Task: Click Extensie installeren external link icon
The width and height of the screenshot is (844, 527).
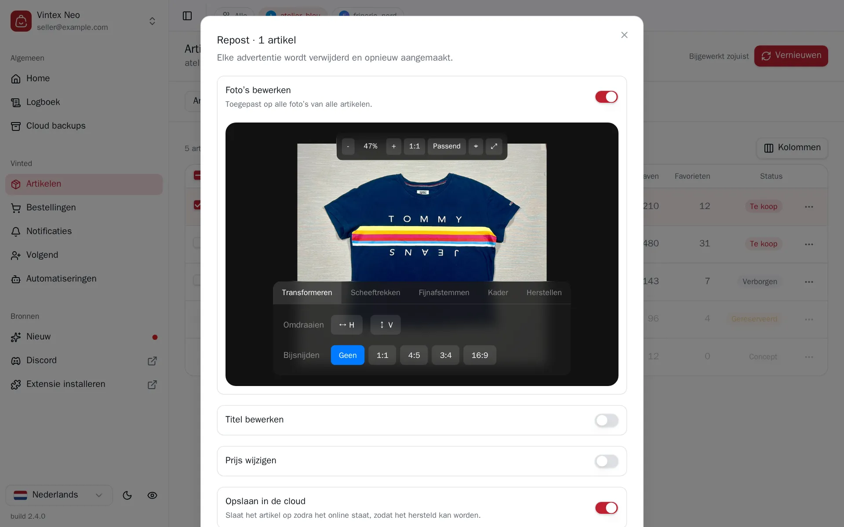Action: click(x=152, y=385)
